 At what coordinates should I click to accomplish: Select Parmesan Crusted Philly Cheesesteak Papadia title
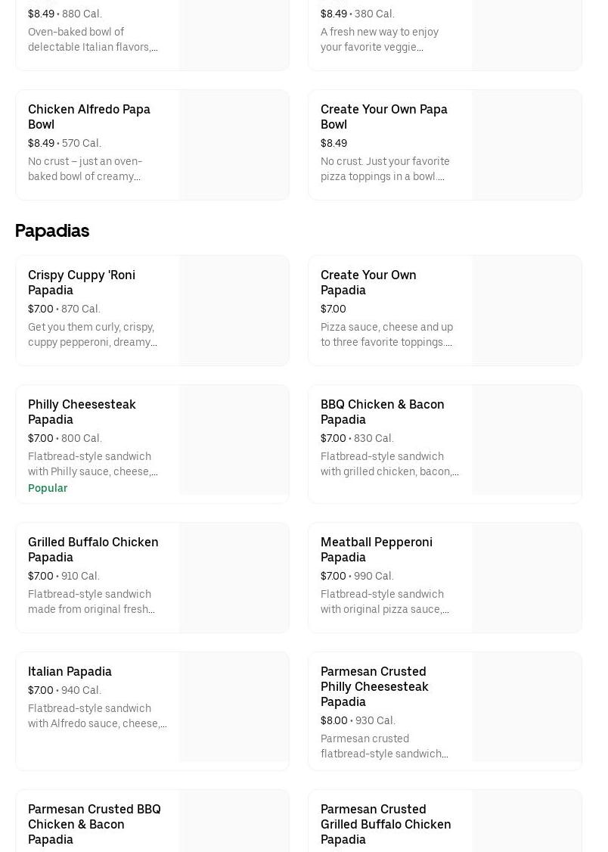coord(374,686)
